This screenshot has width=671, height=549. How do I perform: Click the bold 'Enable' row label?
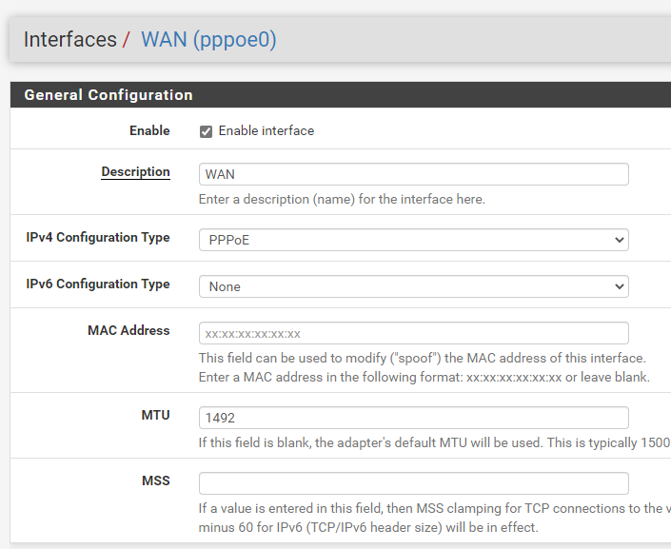tap(149, 130)
